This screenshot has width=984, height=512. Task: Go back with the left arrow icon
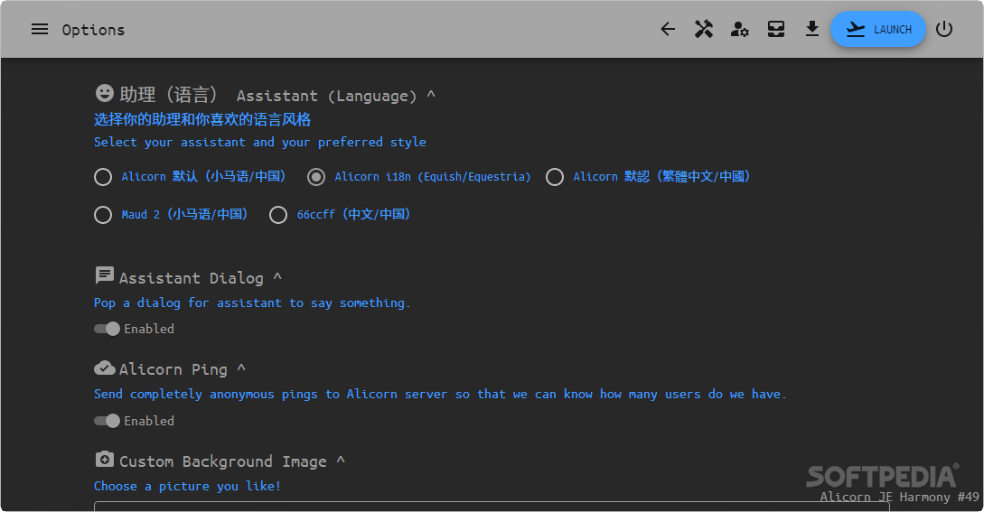668,29
